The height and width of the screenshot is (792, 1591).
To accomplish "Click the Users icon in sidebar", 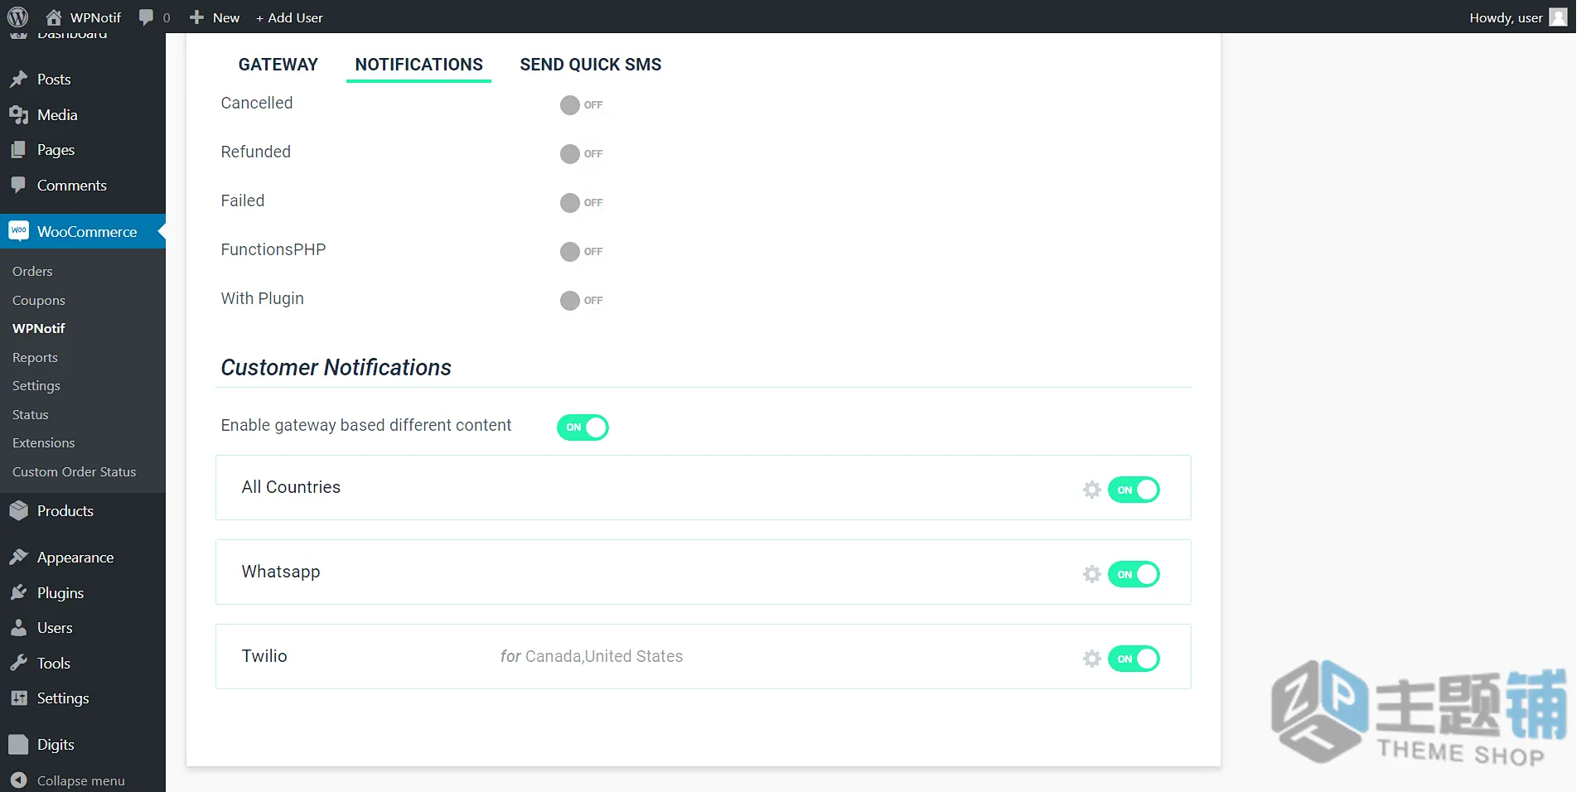I will tap(18, 627).
